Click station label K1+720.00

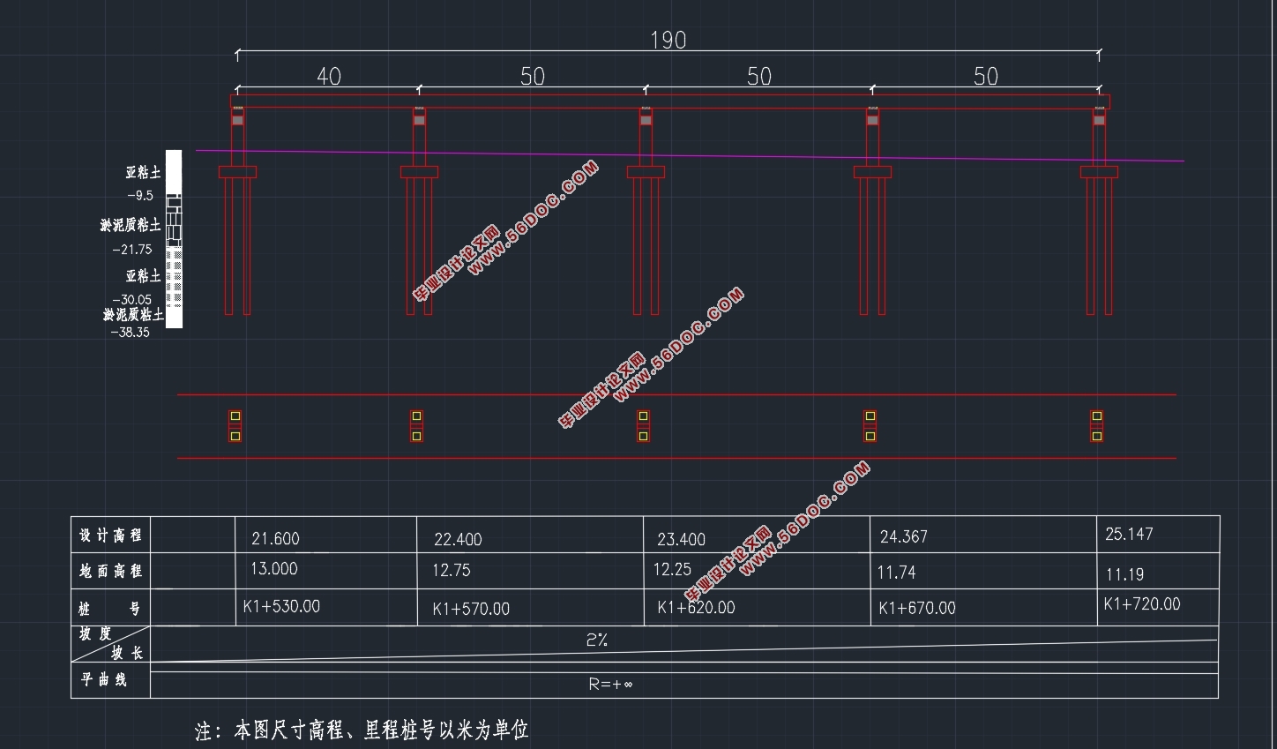[x=1141, y=604]
